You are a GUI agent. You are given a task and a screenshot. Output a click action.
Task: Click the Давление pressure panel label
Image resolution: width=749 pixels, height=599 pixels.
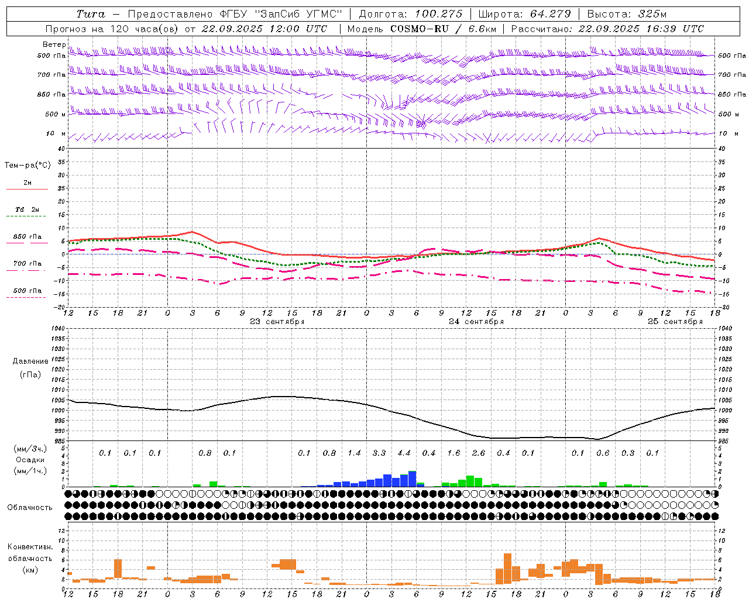coord(30,362)
